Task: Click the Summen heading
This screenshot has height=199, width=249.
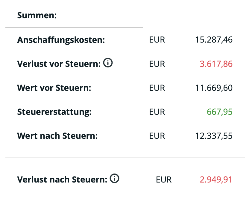Action: [37, 15]
